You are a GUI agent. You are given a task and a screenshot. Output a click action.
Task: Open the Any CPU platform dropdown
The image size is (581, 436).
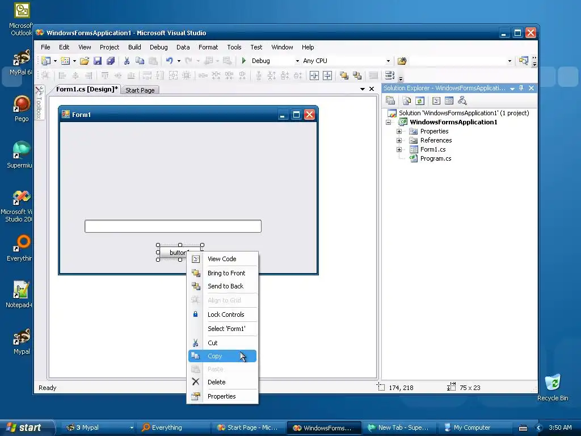(388, 61)
